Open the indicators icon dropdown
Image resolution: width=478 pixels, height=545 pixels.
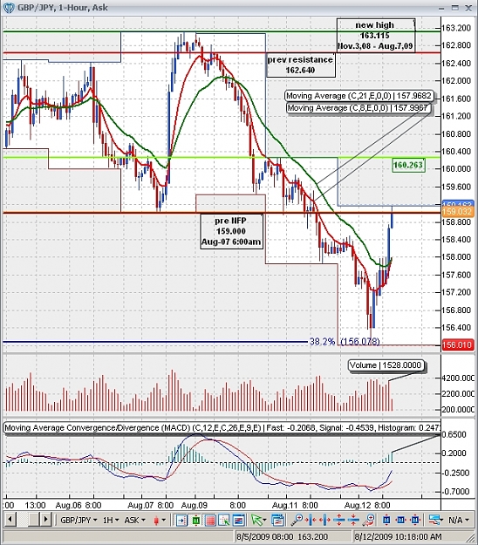[x=436, y=521]
